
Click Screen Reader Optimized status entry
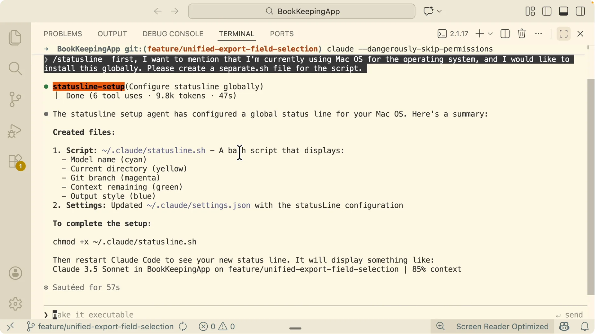(502, 327)
